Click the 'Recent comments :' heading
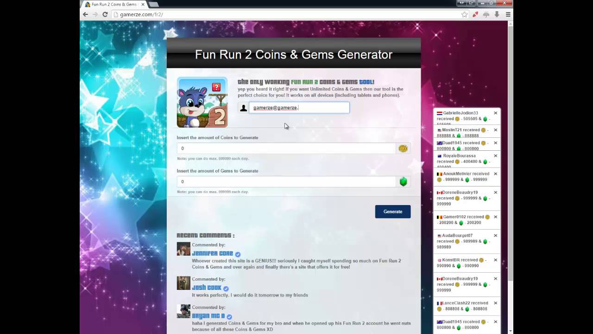The image size is (593, 334). coord(206,235)
